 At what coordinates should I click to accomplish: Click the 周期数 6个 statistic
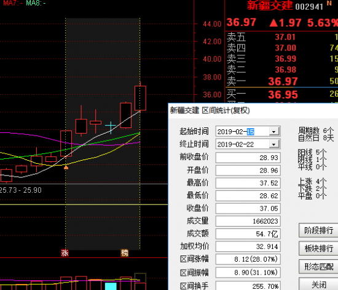[x=316, y=131]
